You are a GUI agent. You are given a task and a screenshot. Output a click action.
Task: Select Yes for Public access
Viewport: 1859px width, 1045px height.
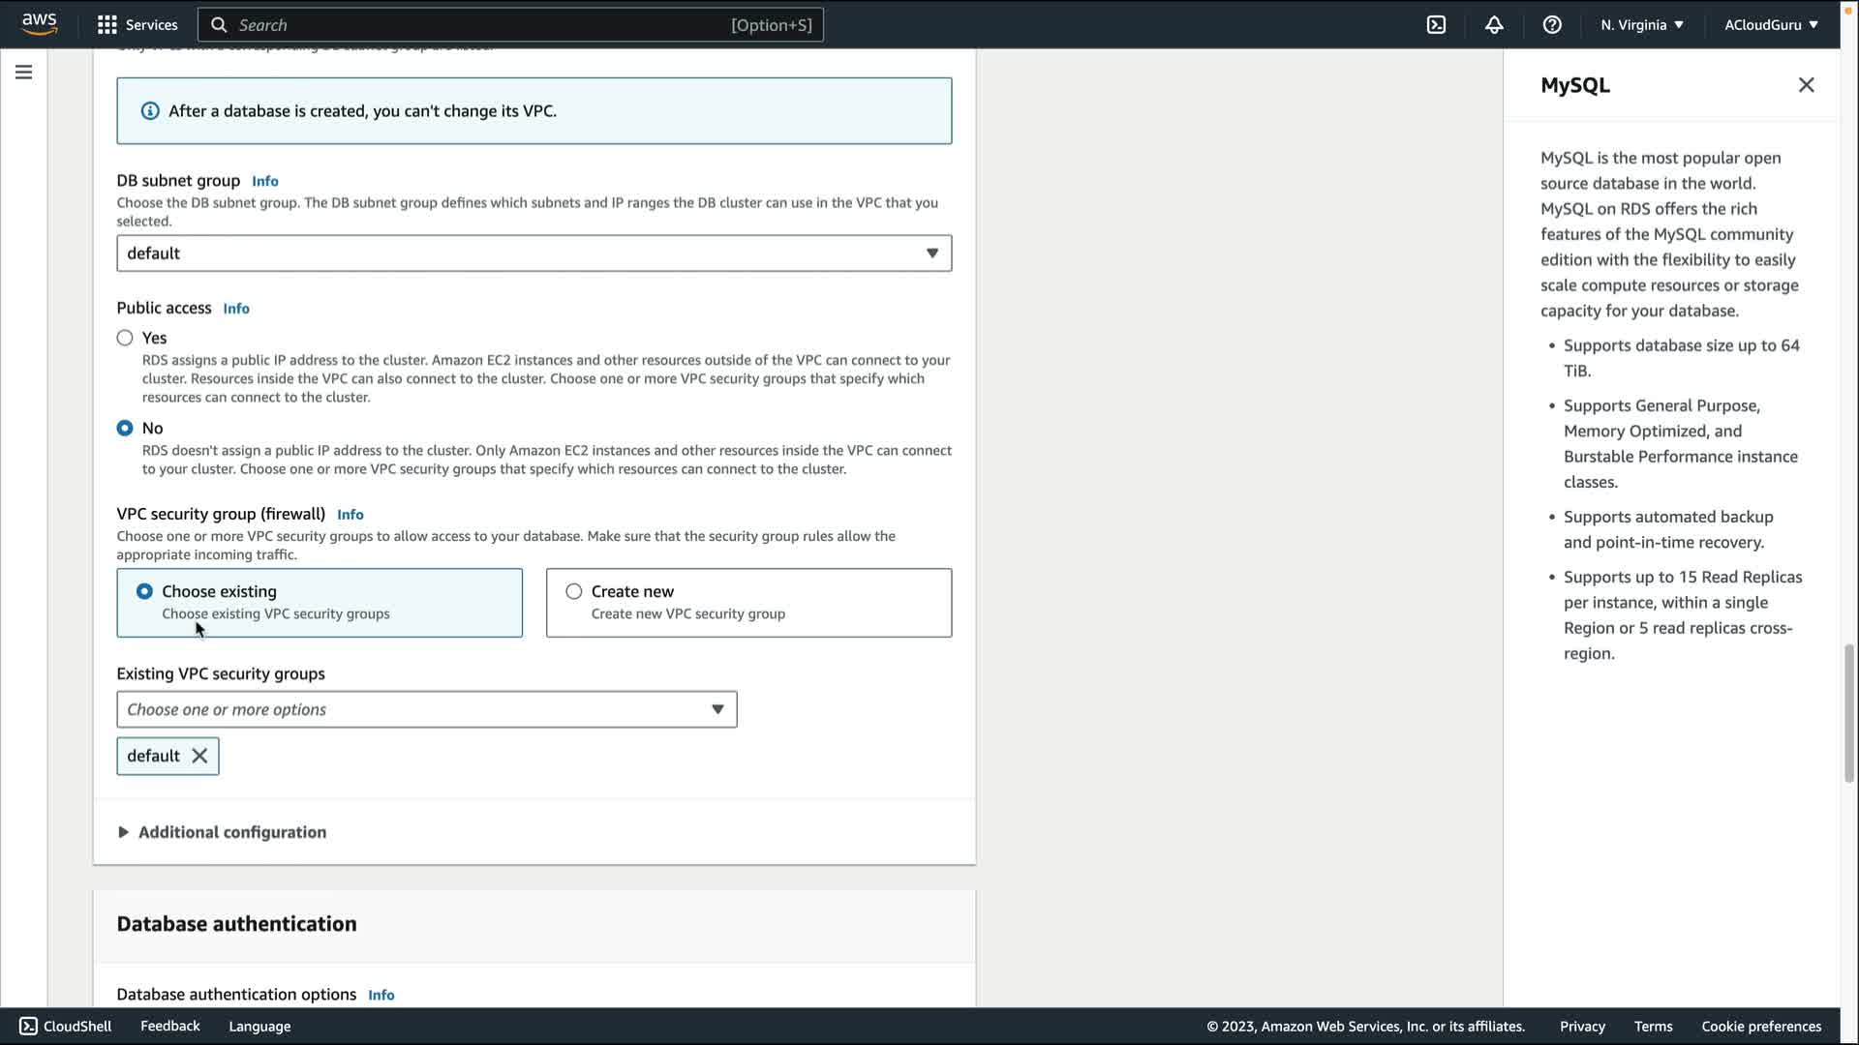tap(125, 338)
